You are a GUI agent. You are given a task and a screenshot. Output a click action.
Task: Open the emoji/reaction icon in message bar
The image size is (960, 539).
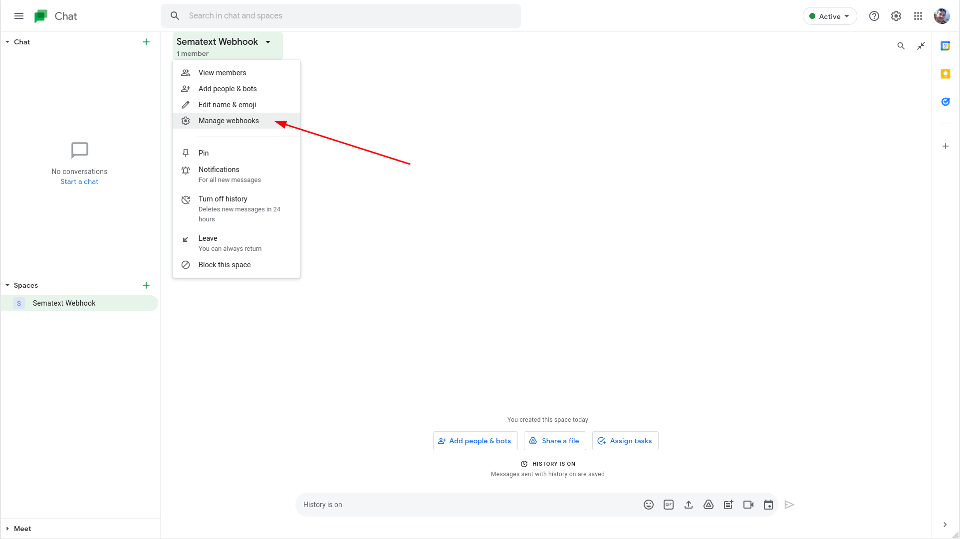tap(649, 504)
